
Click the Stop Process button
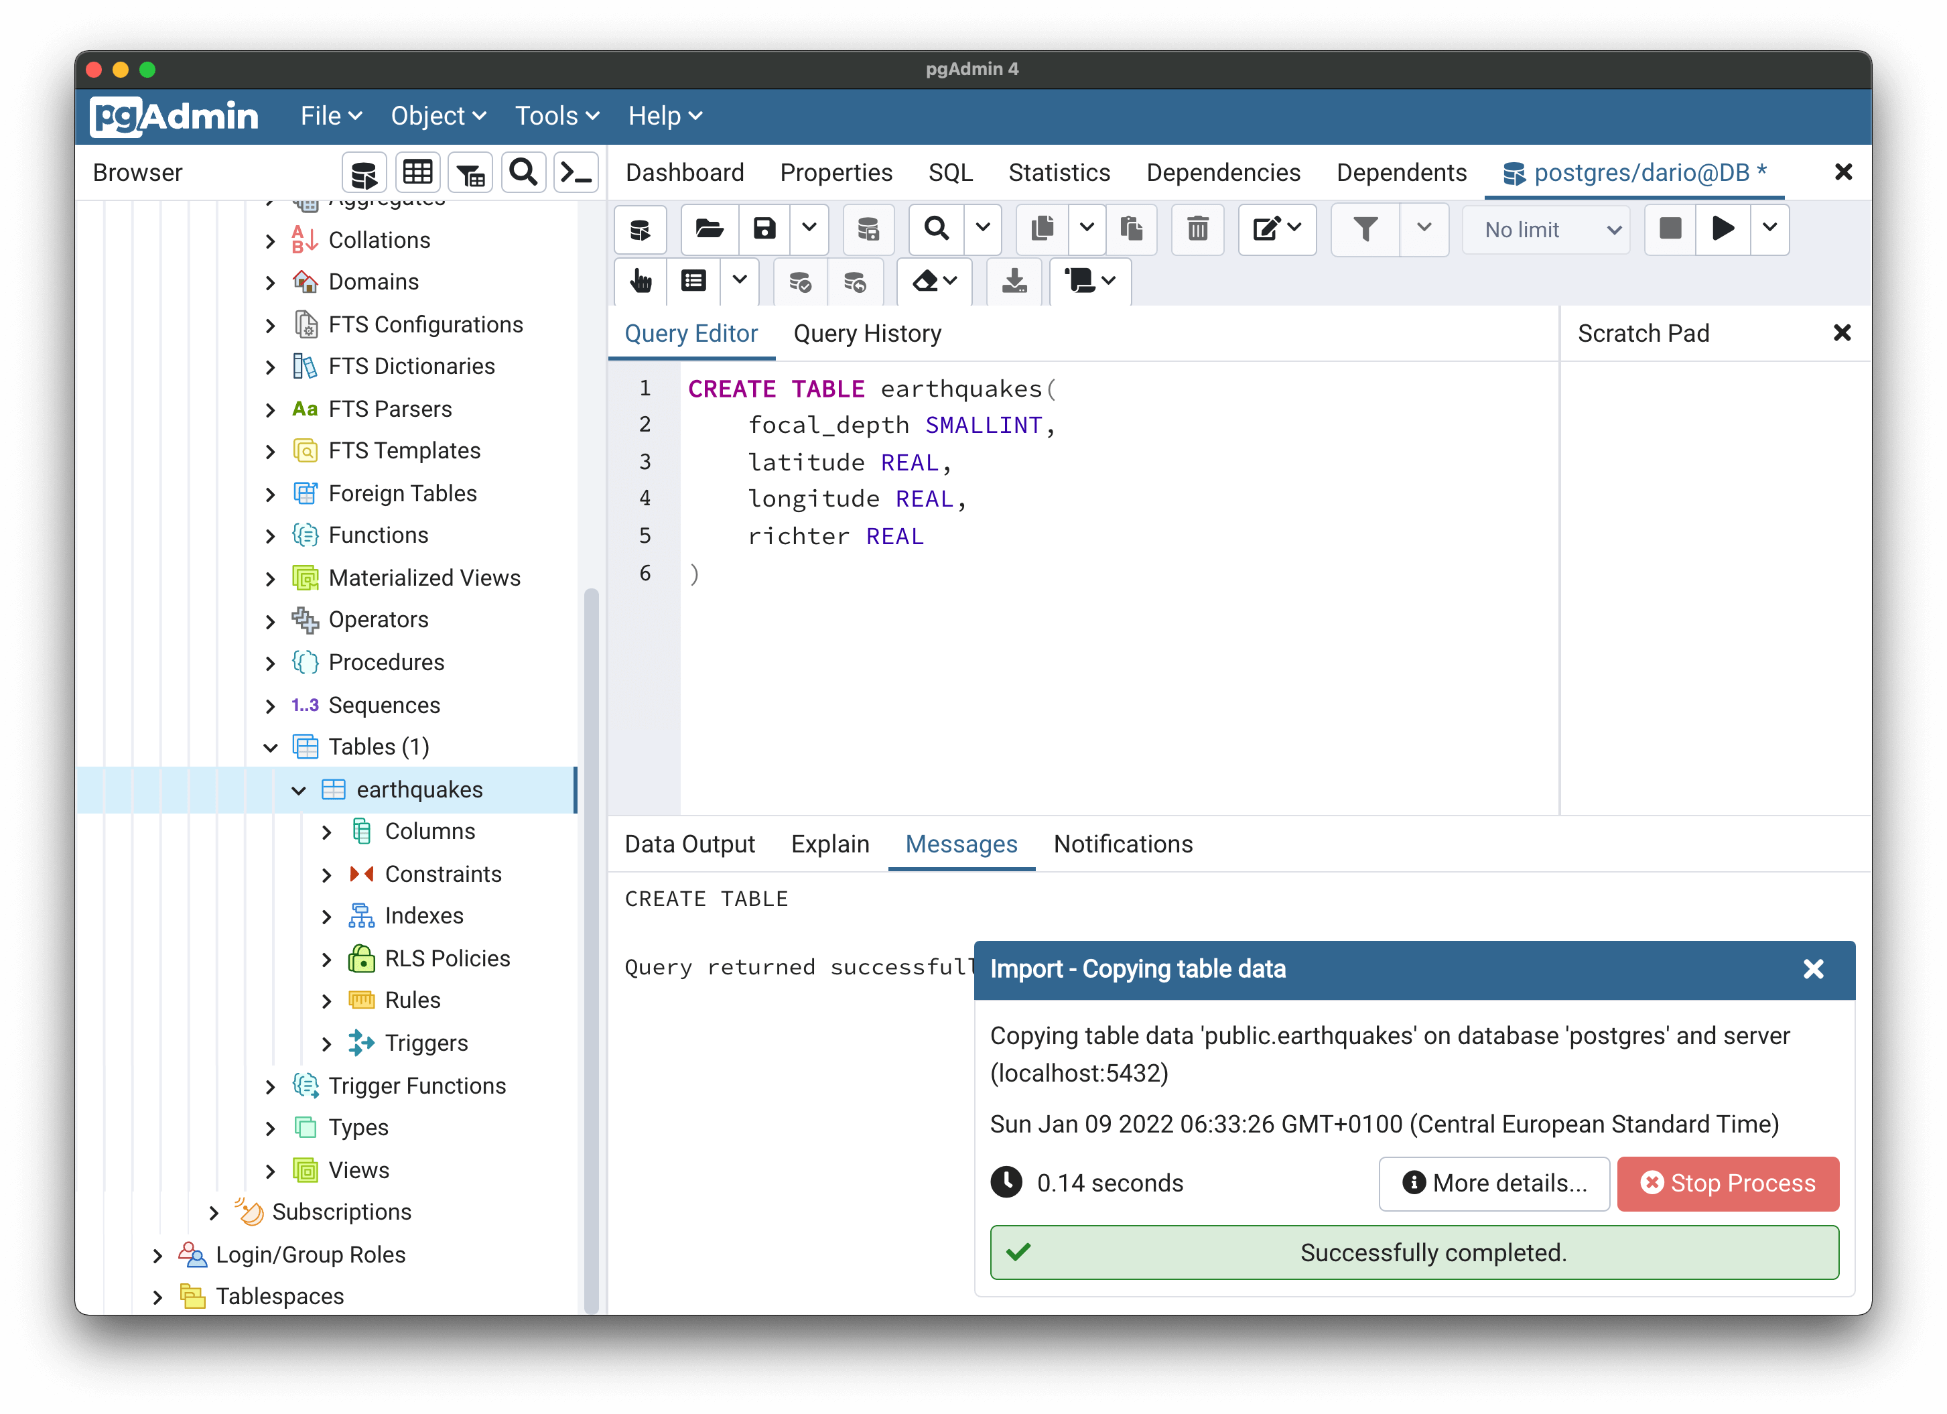(x=1727, y=1184)
